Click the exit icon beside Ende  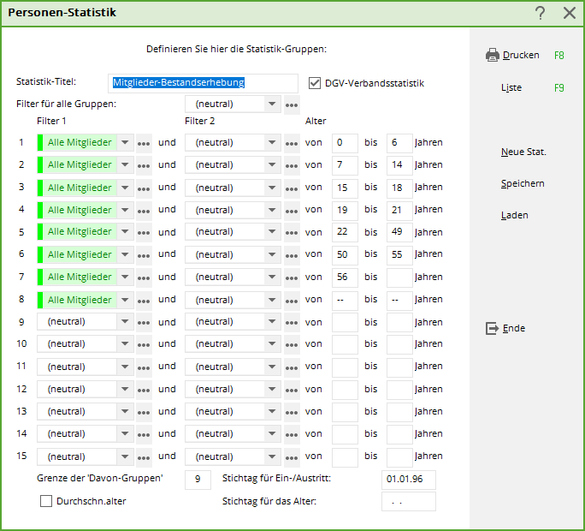coord(492,328)
